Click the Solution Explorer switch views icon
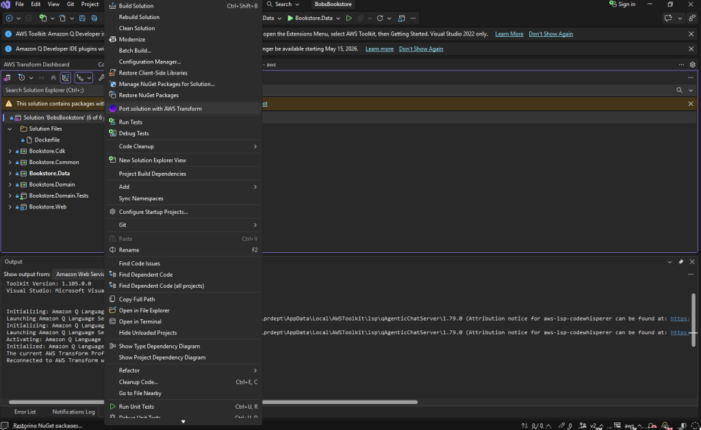Viewport: 701px width, 430px height. [7, 78]
